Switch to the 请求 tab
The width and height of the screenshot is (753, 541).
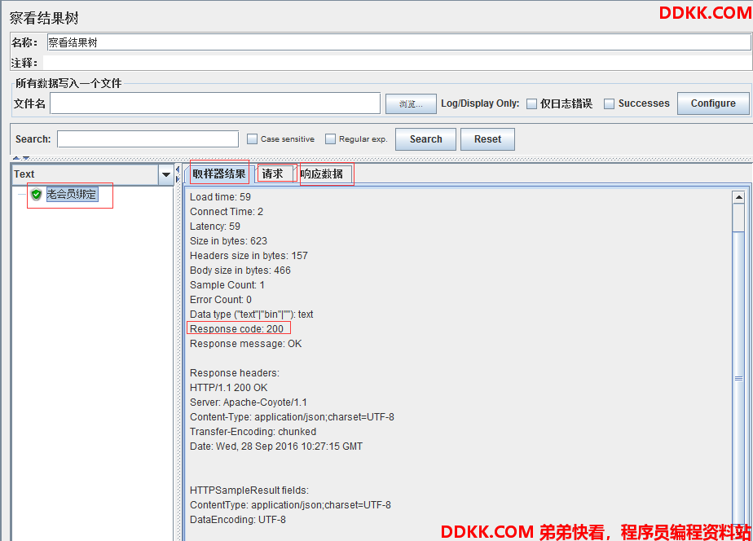[273, 174]
